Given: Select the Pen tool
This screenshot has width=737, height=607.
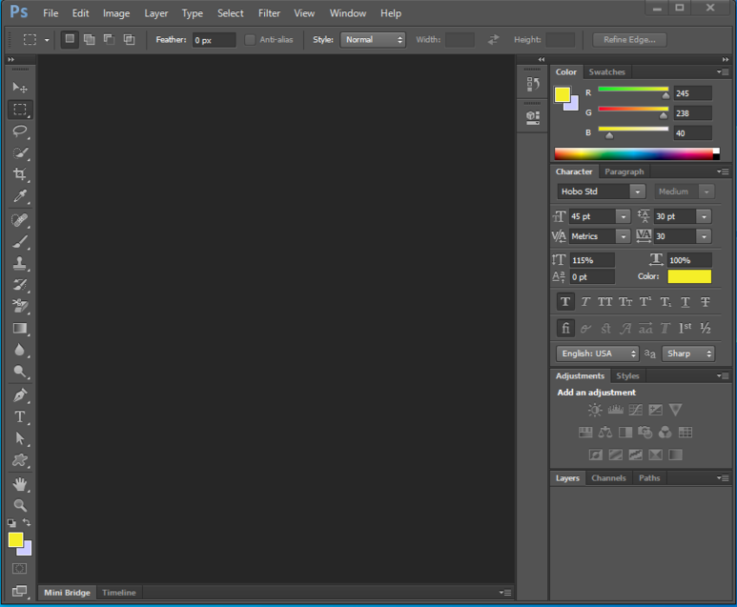Looking at the screenshot, I should point(20,395).
